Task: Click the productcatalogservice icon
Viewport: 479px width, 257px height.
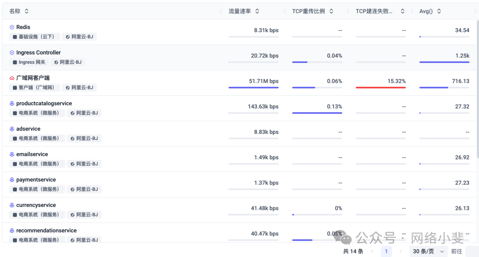Action: tap(12, 104)
